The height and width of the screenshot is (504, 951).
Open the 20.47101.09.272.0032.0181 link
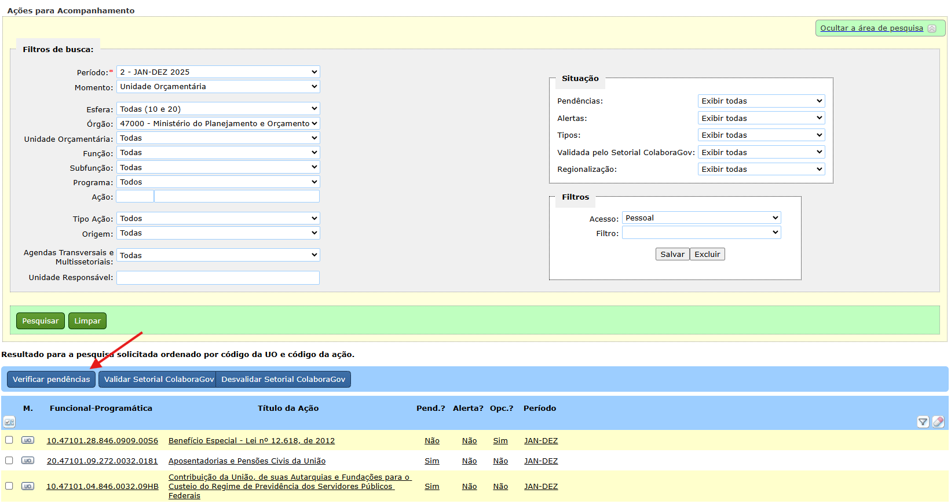click(x=103, y=461)
